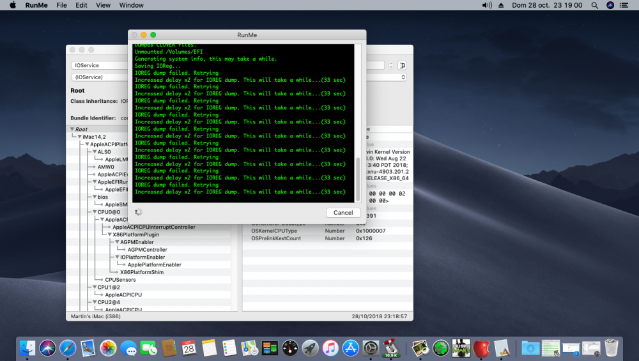Viewport: 639px width, 361px height.
Task: Click the sidebar toggle button in IORegistryExplorer
Action: tap(402, 66)
